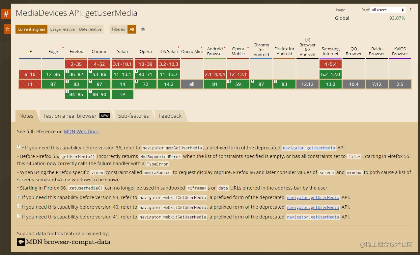Click the Safari TP version cell
The image size is (420, 255).
pyautogui.click(x=123, y=94)
